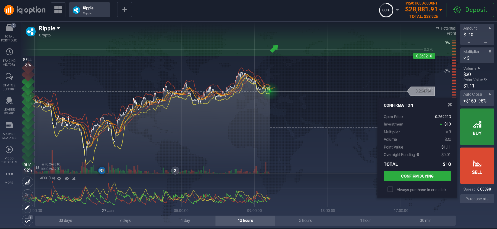The width and height of the screenshot is (497, 229).
Task: Click TOTAL: $28,925 text
Action: pos(424,17)
